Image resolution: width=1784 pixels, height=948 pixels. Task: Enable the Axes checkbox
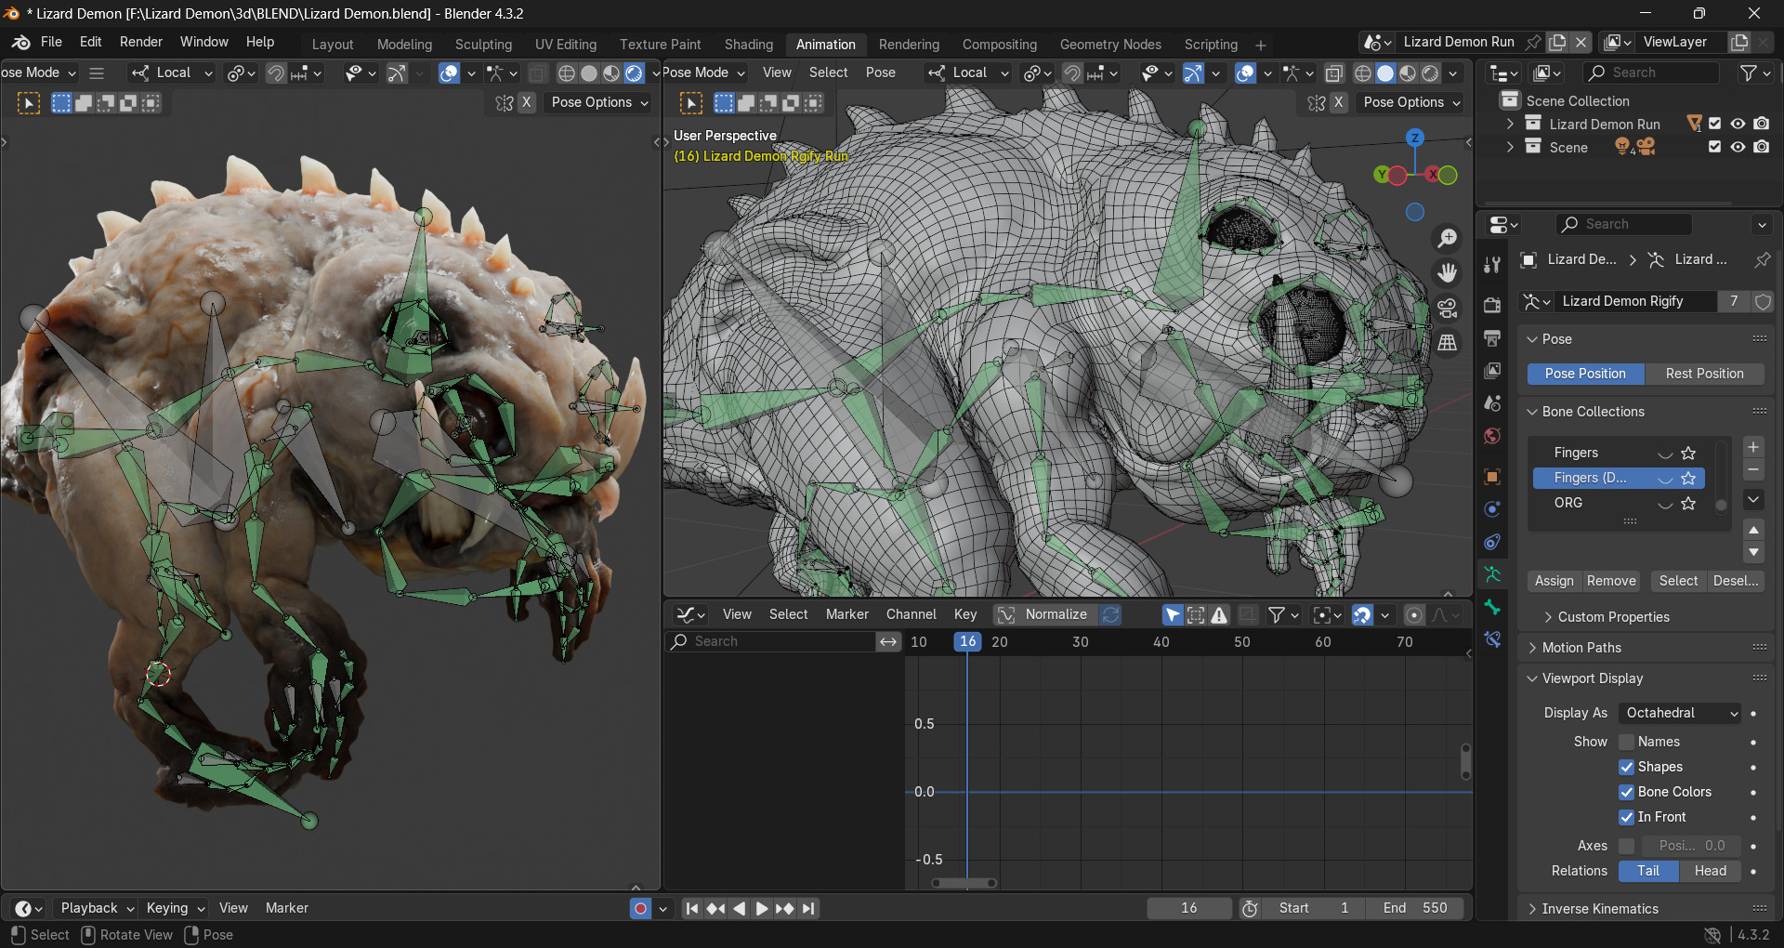pyautogui.click(x=1626, y=846)
